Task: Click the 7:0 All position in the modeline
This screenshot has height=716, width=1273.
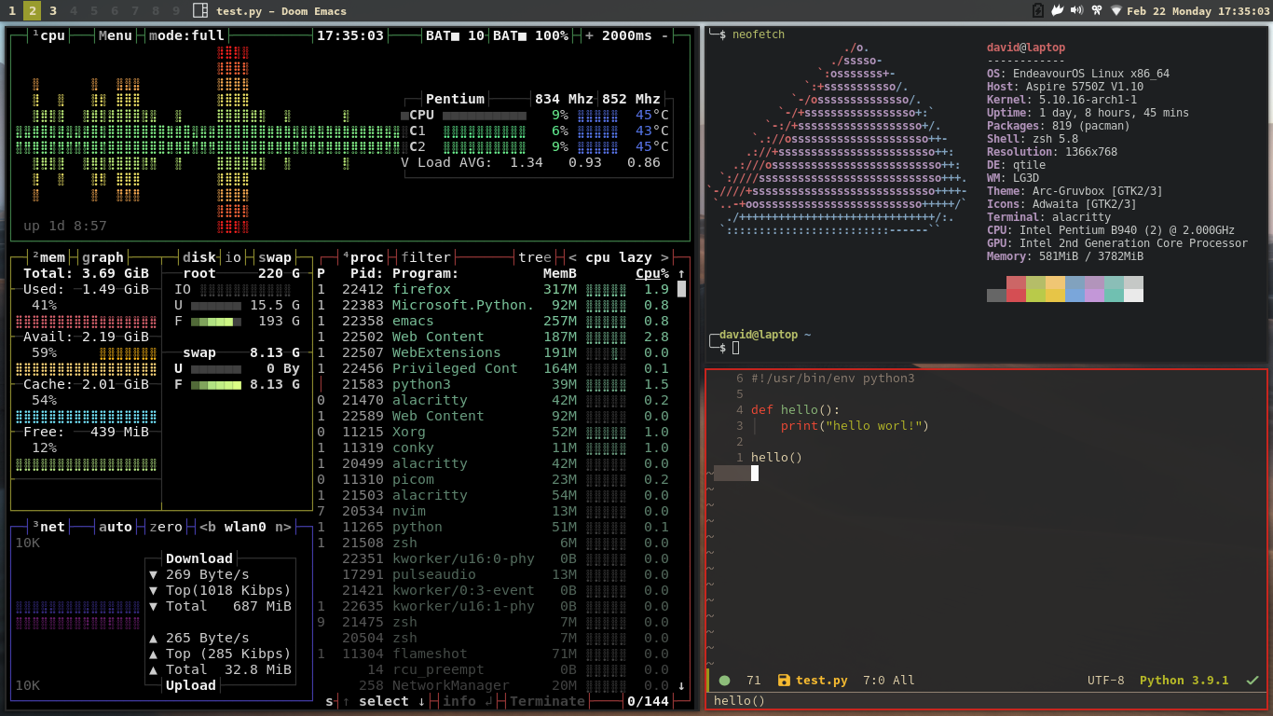Action: [x=888, y=681]
